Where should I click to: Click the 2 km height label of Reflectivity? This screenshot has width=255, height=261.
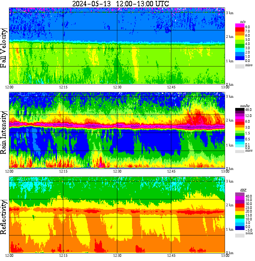[230, 205]
